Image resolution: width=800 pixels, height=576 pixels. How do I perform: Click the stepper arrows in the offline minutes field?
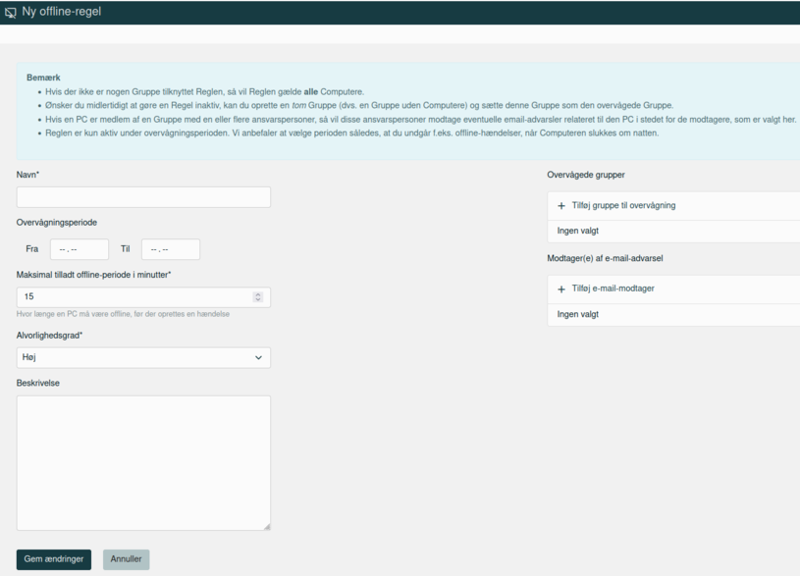tap(258, 297)
